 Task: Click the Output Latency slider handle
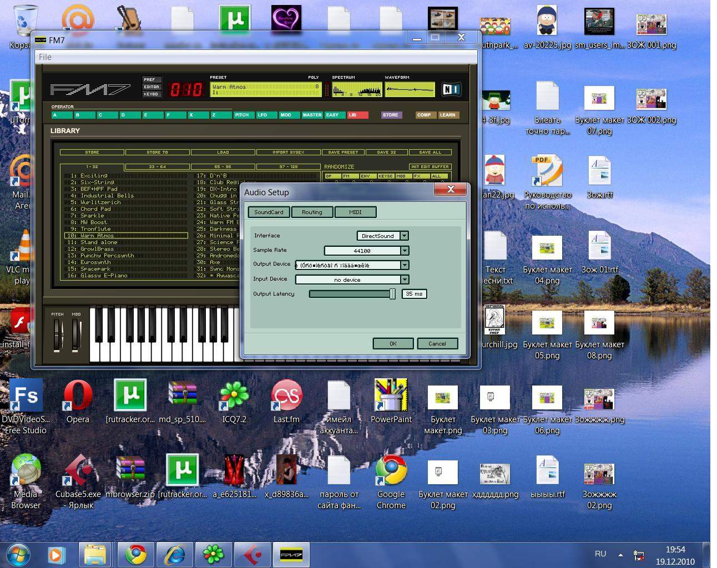point(392,294)
